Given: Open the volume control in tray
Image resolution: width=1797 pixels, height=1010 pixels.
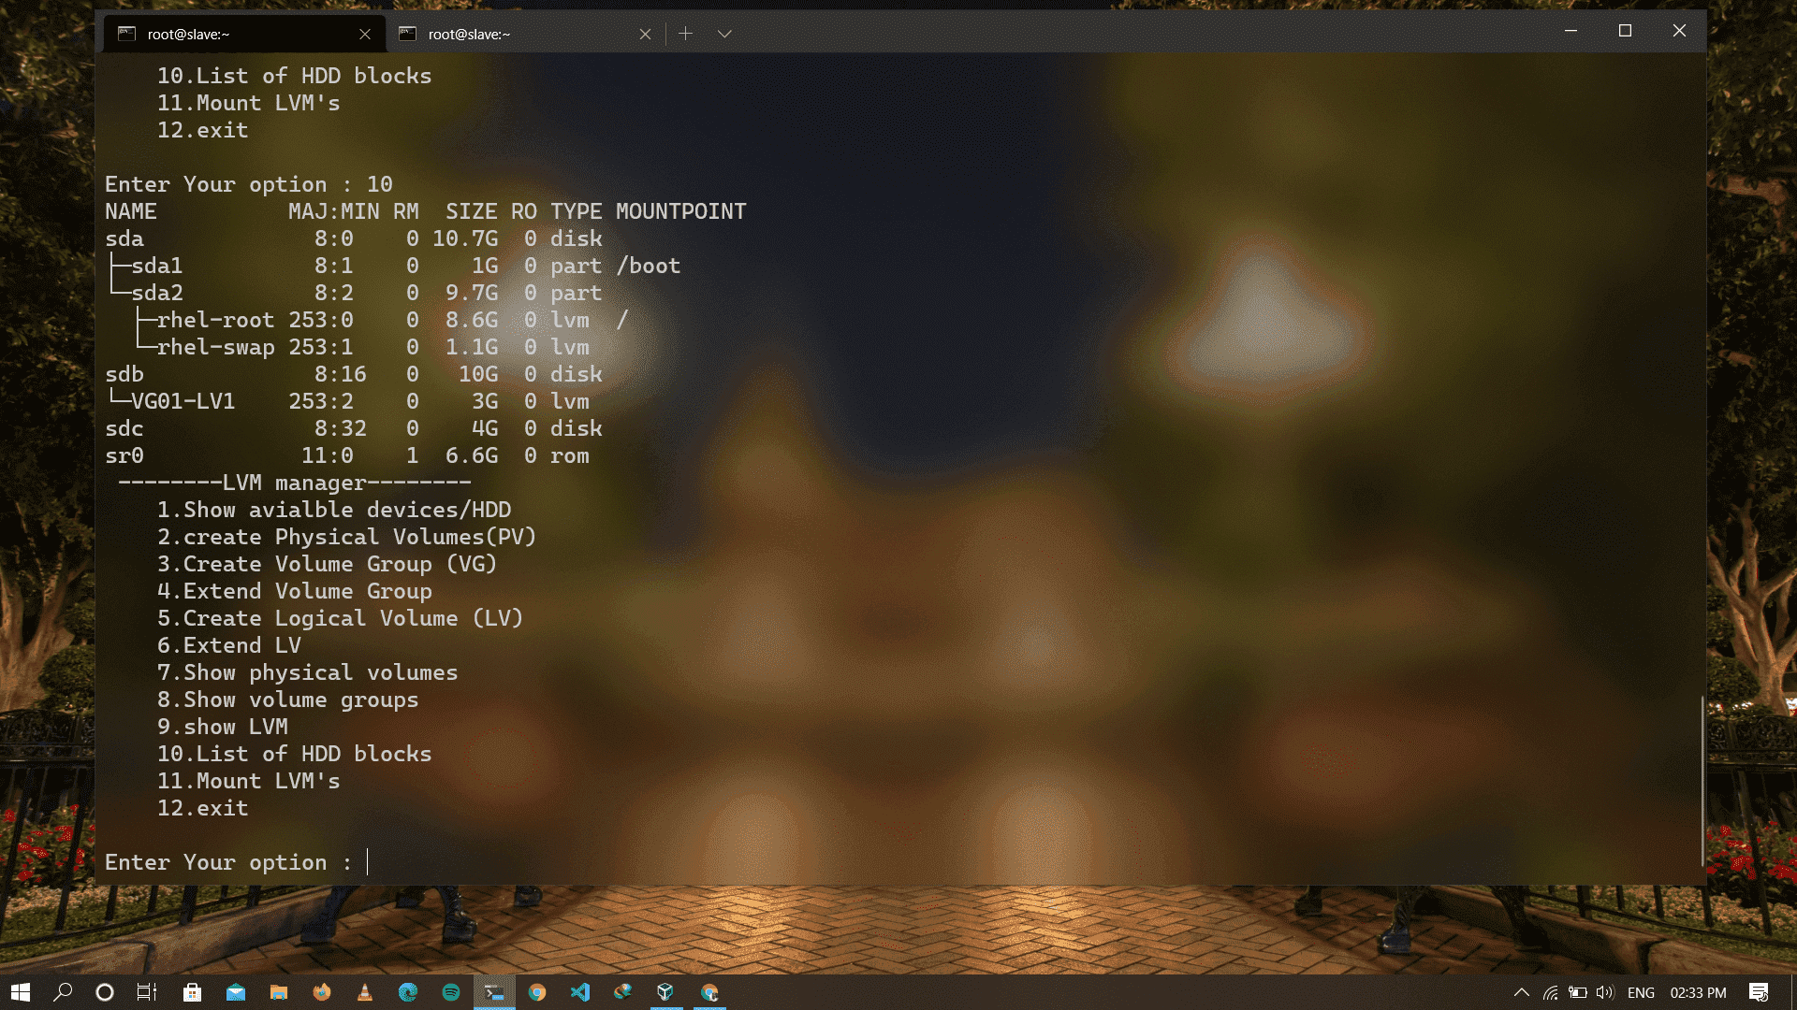Looking at the screenshot, I should [1605, 992].
